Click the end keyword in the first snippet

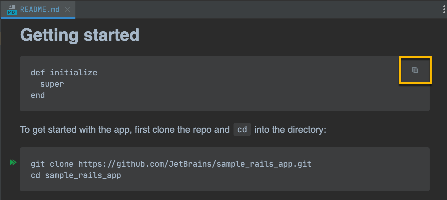38,95
